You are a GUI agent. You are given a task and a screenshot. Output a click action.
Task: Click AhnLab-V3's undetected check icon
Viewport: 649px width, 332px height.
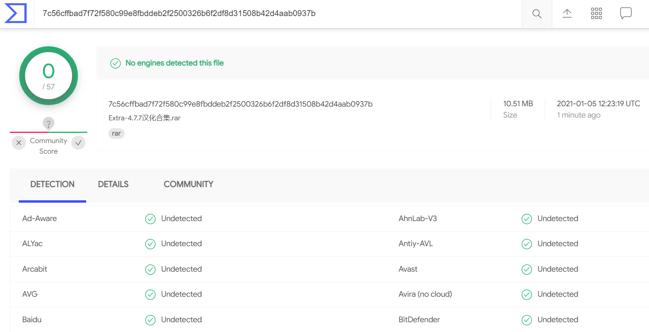527,219
